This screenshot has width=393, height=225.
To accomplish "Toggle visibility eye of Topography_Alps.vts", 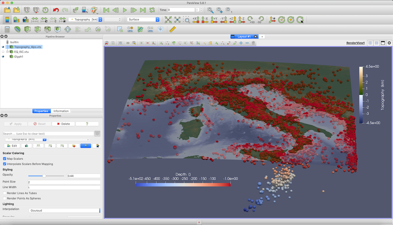I will click(x=3, y=47).
